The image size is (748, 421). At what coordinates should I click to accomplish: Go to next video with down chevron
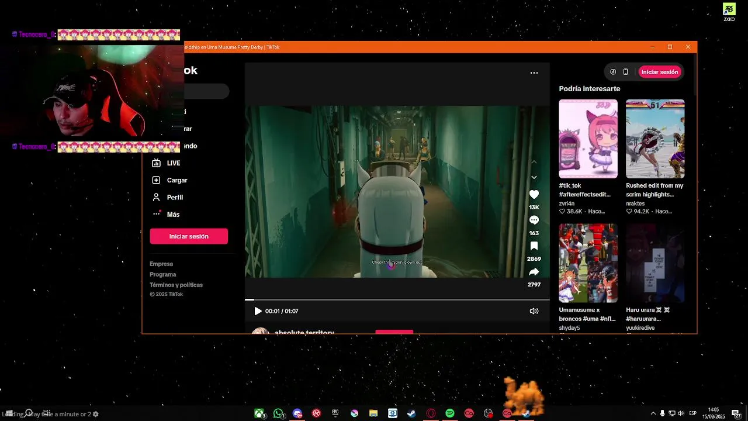coord(534,177)
